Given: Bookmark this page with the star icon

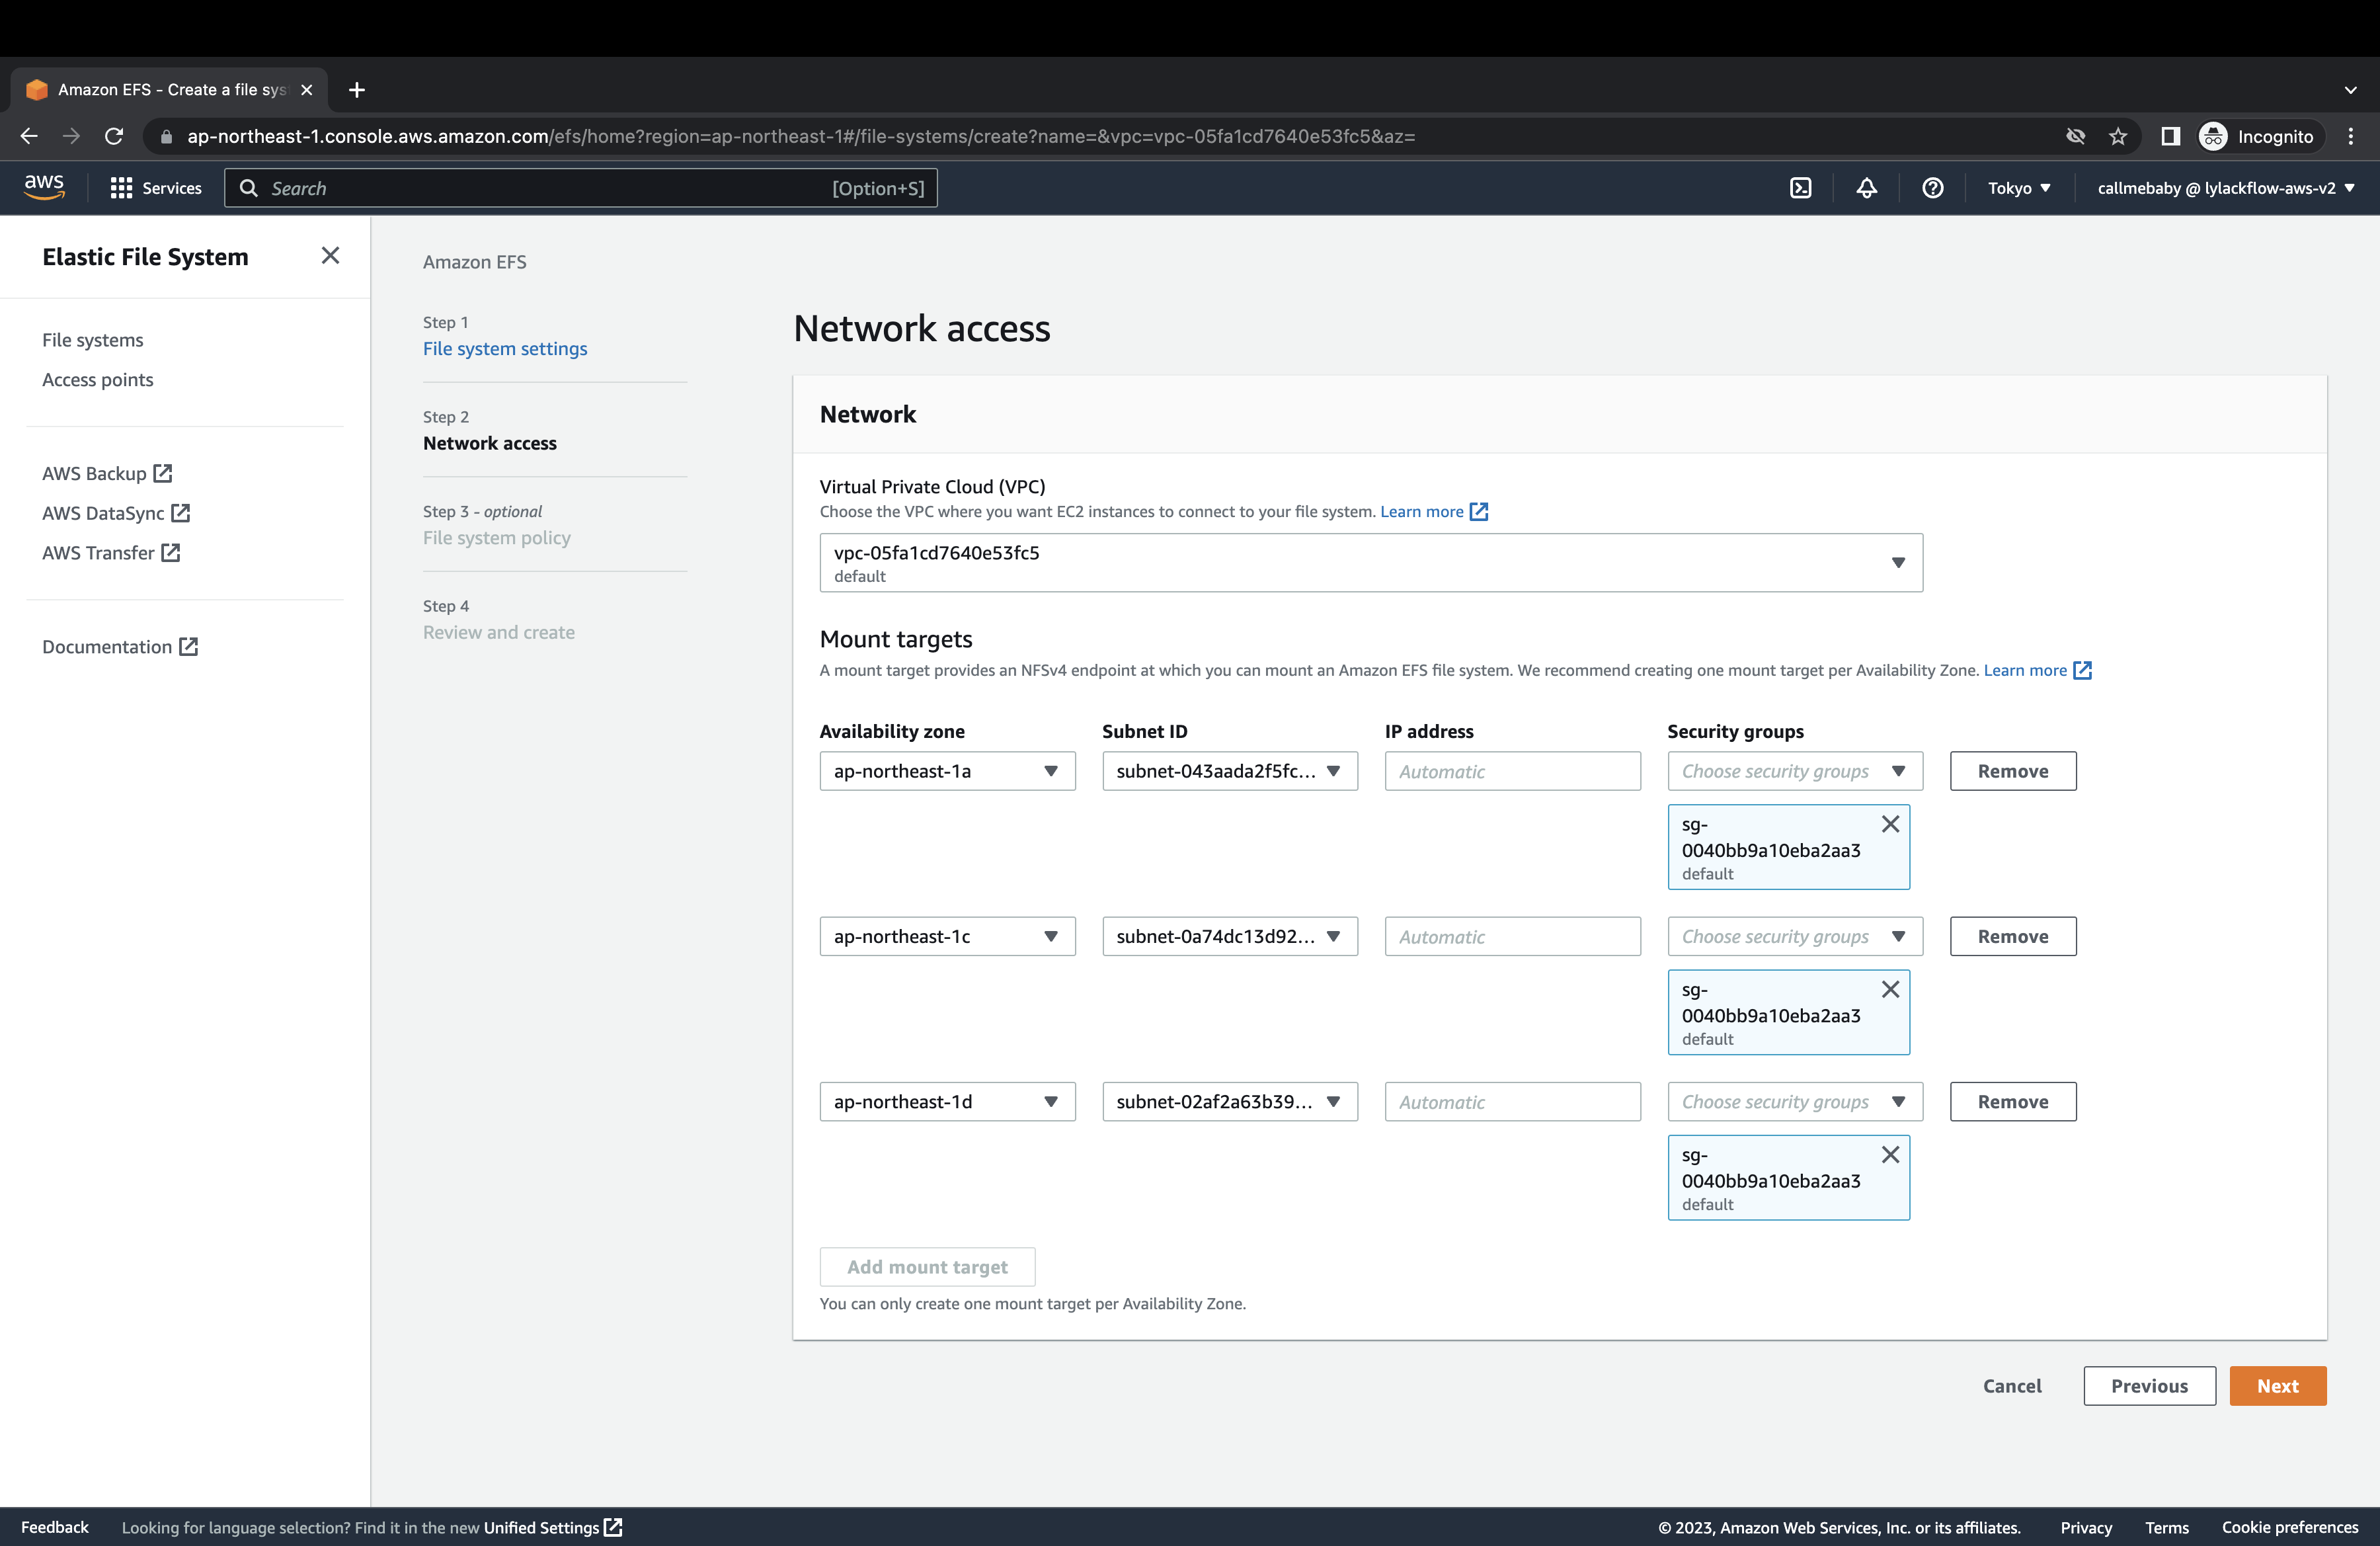Looking at the screenshot, I should (x=2117, y=136).
